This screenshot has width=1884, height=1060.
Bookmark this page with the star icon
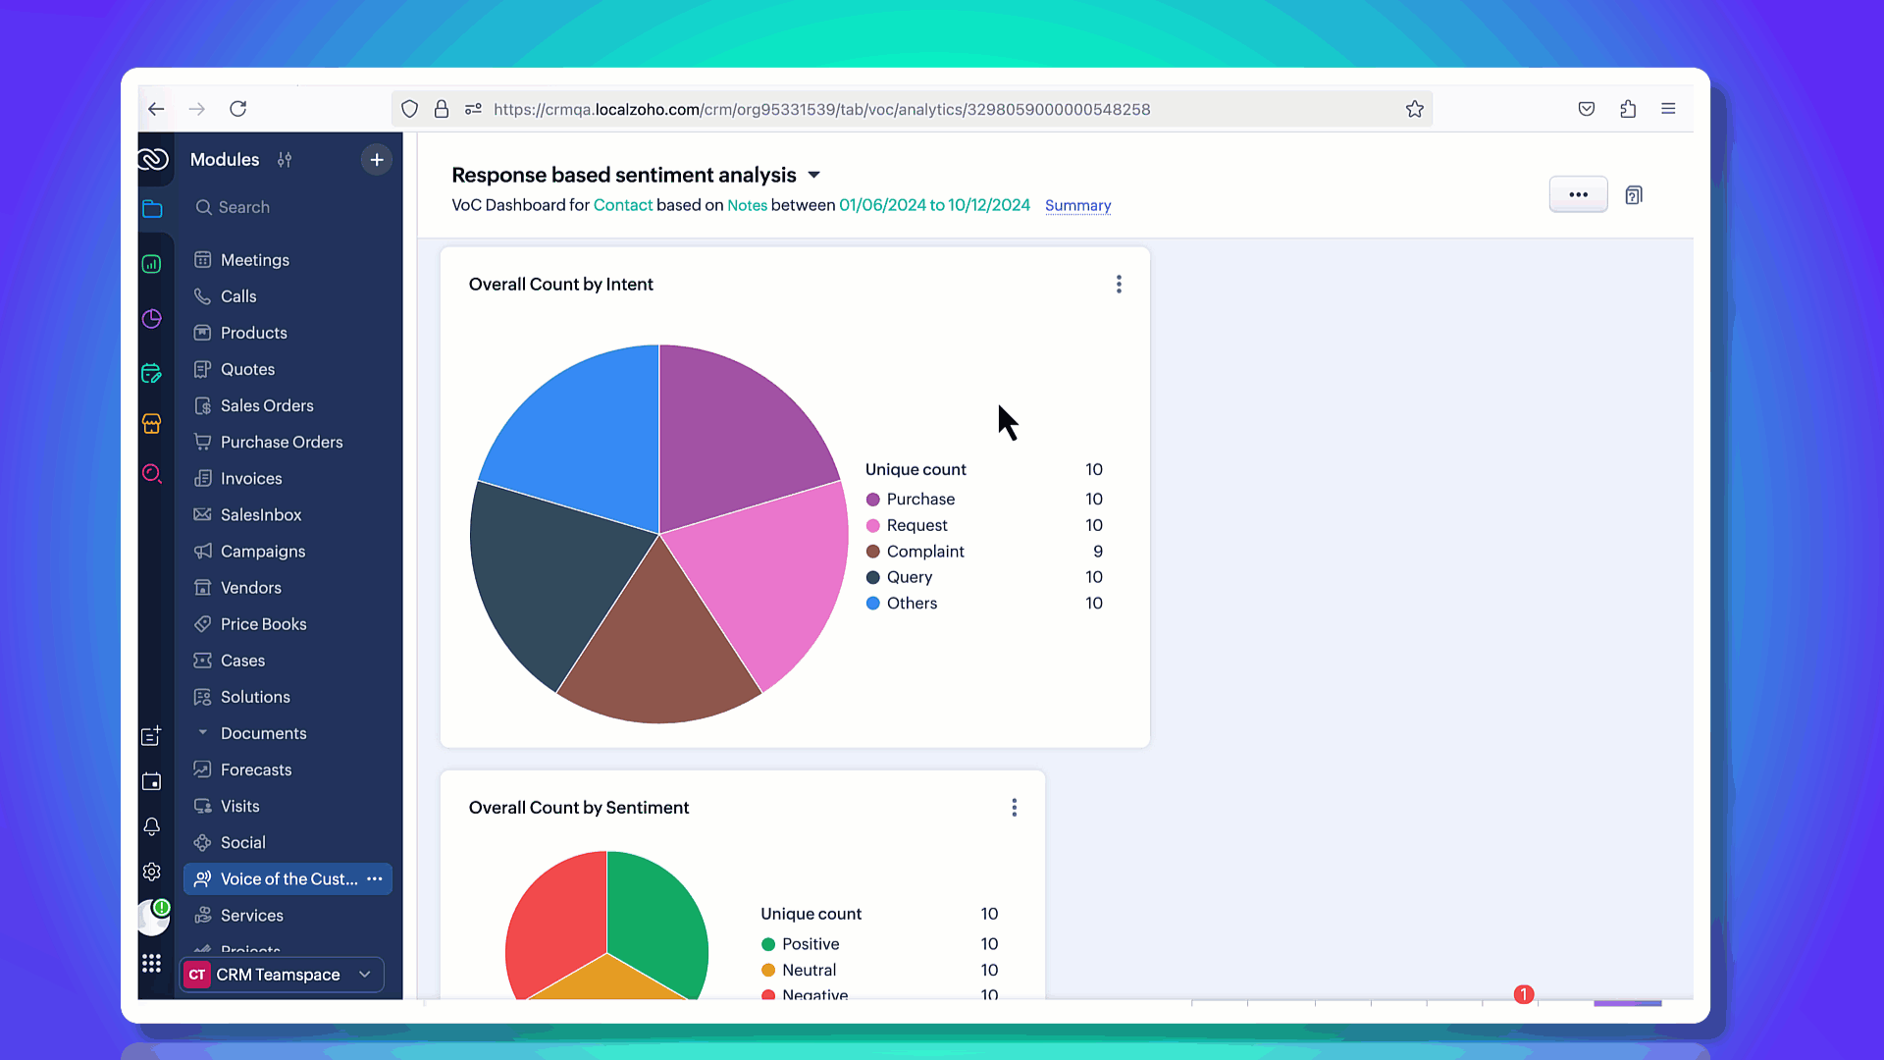point(1414,109)
